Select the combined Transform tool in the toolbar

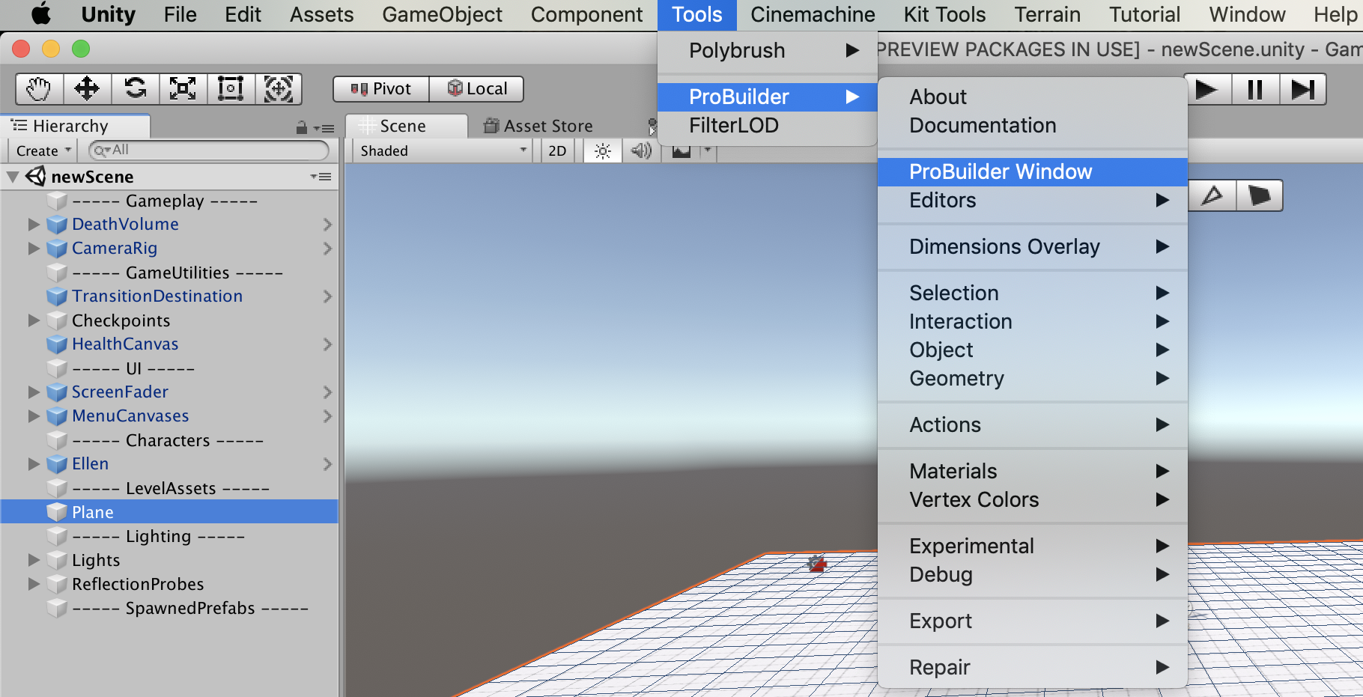[x=279, y=89]
